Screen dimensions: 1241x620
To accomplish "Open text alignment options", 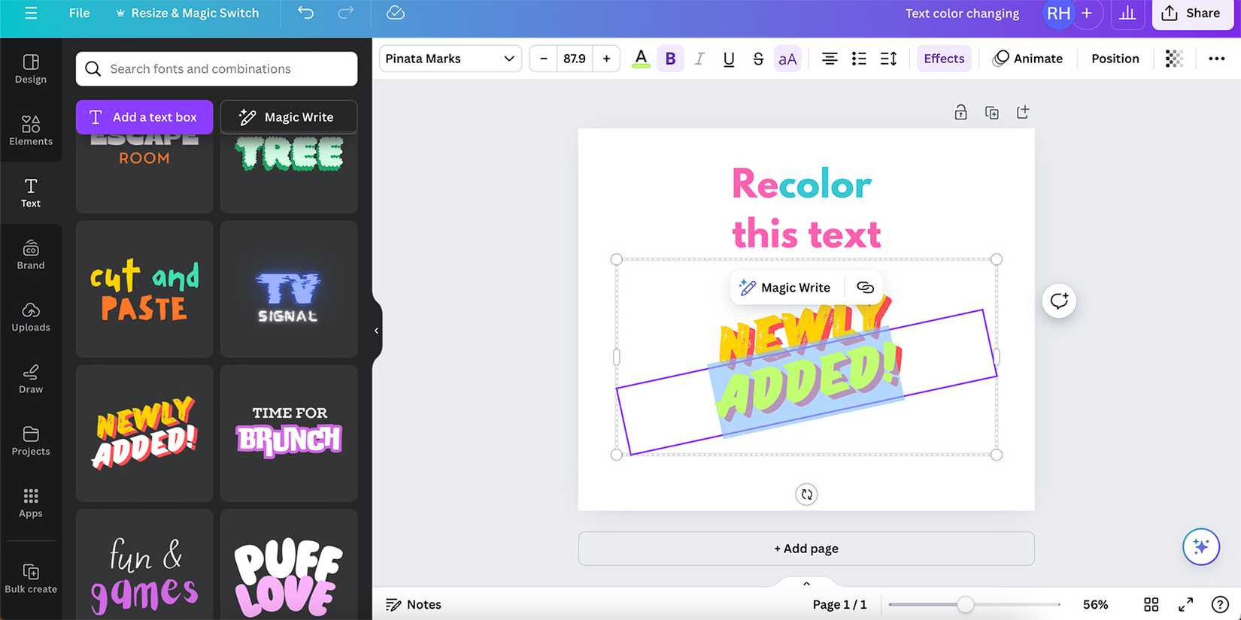I will tap(829, 59).
